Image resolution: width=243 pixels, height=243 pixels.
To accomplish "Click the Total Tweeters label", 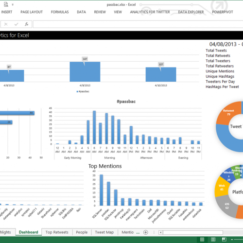I will pyautogui.click(x=218, y=61).
